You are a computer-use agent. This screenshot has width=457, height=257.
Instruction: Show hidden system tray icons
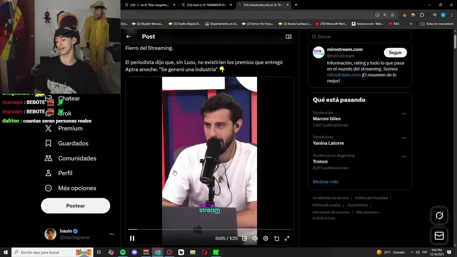click(412, 252)
